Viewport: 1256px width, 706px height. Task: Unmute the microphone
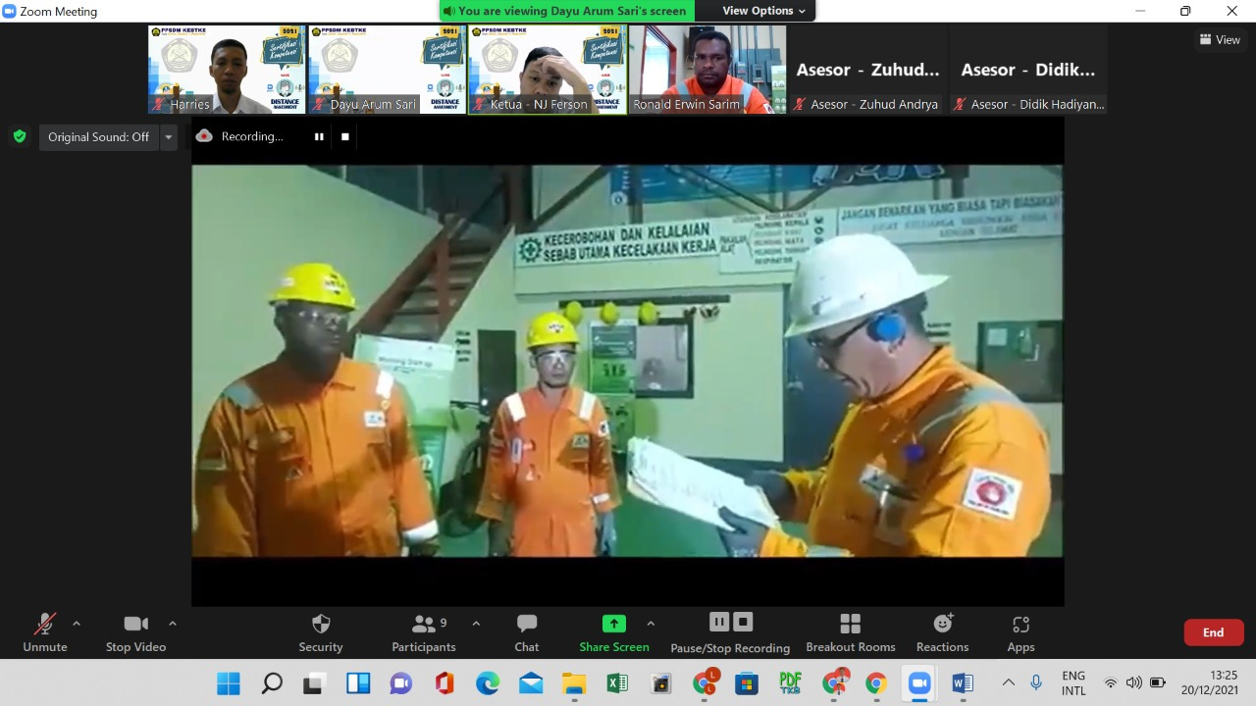click(x=45, y=633)
